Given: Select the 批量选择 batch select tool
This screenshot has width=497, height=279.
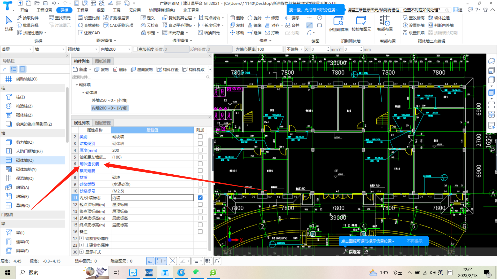Looking at the screenshot, I should [x=28, y=25].
